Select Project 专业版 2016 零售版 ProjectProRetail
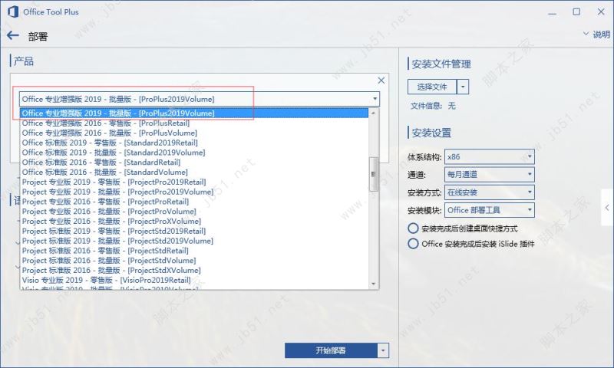The image size is (614, 368). [194, 202]
